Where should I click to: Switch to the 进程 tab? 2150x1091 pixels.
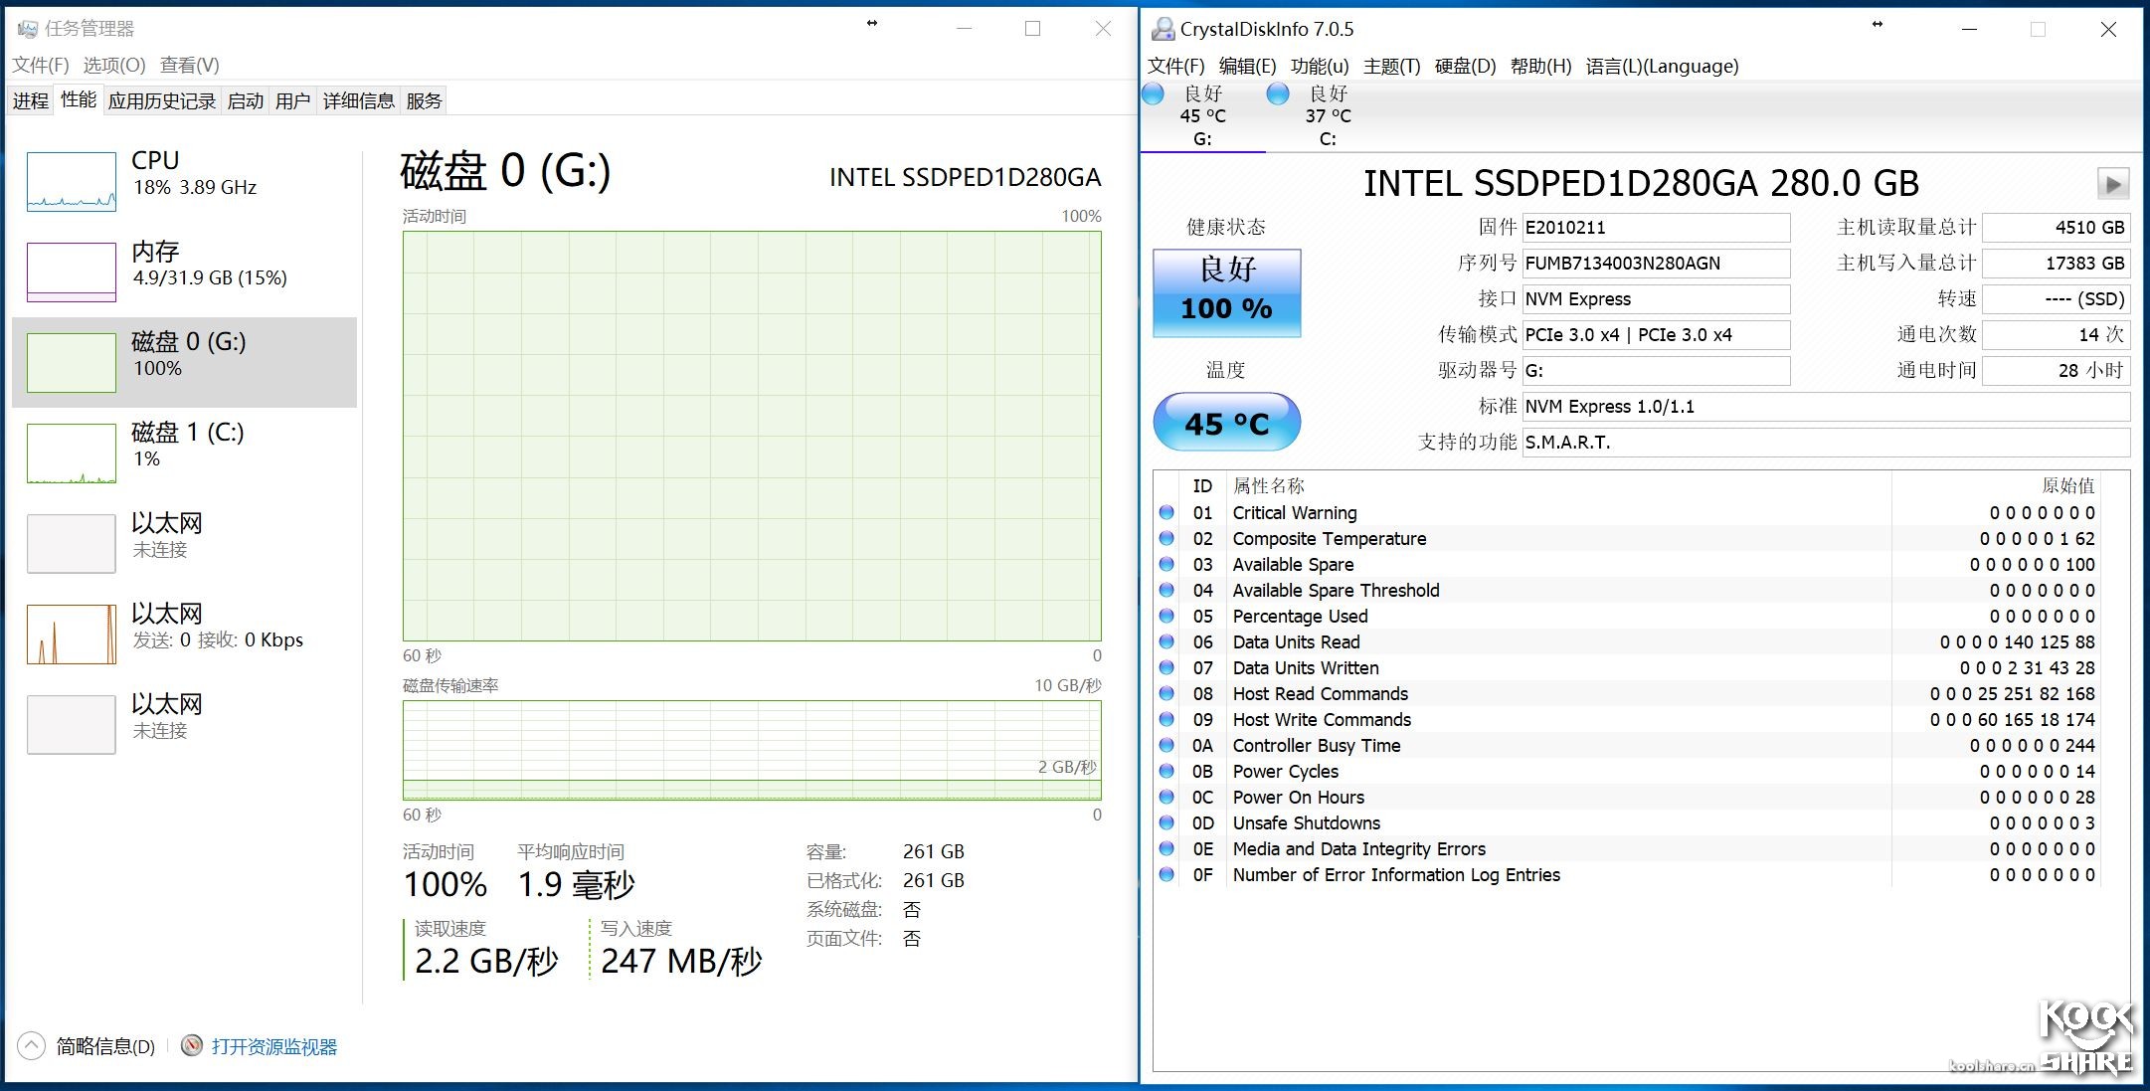pyautogui.click(x=30, y=99)
